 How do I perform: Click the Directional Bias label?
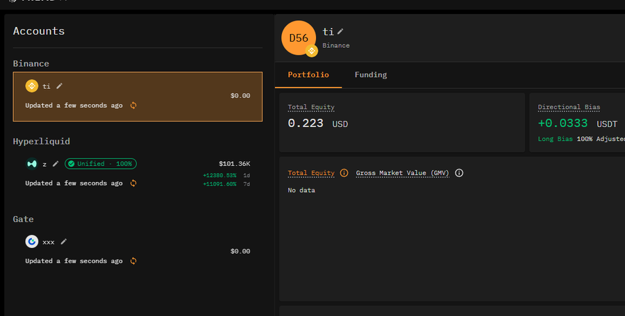tap(569, 107)
